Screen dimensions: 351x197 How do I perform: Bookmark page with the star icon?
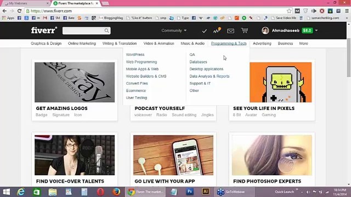point(289,11)
